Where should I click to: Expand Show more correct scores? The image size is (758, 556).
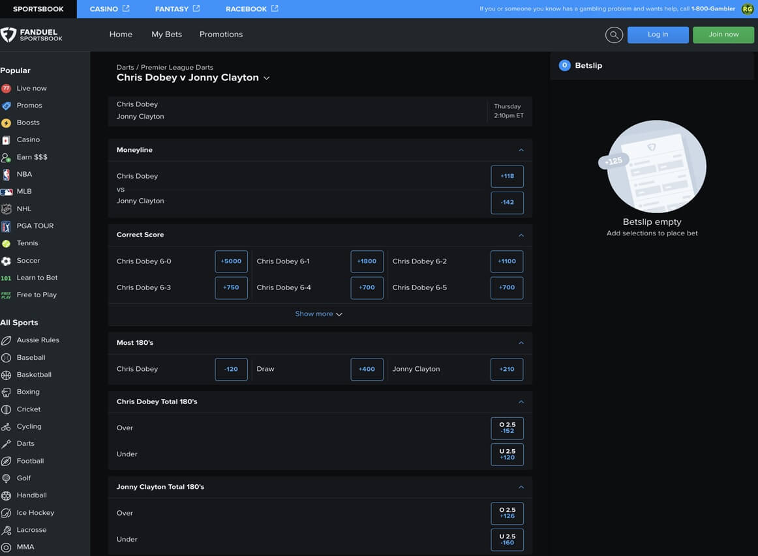[x=318, y=314]
